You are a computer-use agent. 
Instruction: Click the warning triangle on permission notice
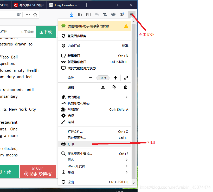click(126, 26)
